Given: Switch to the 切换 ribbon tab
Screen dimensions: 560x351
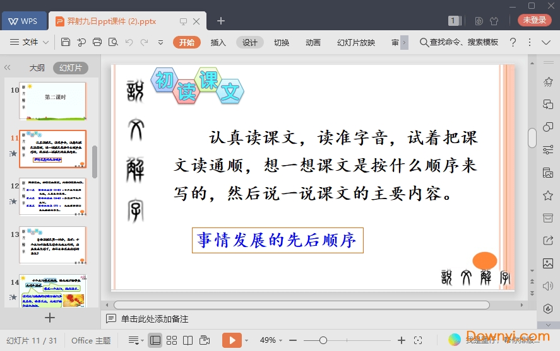Looking at the screenshot, I should 282,42.
